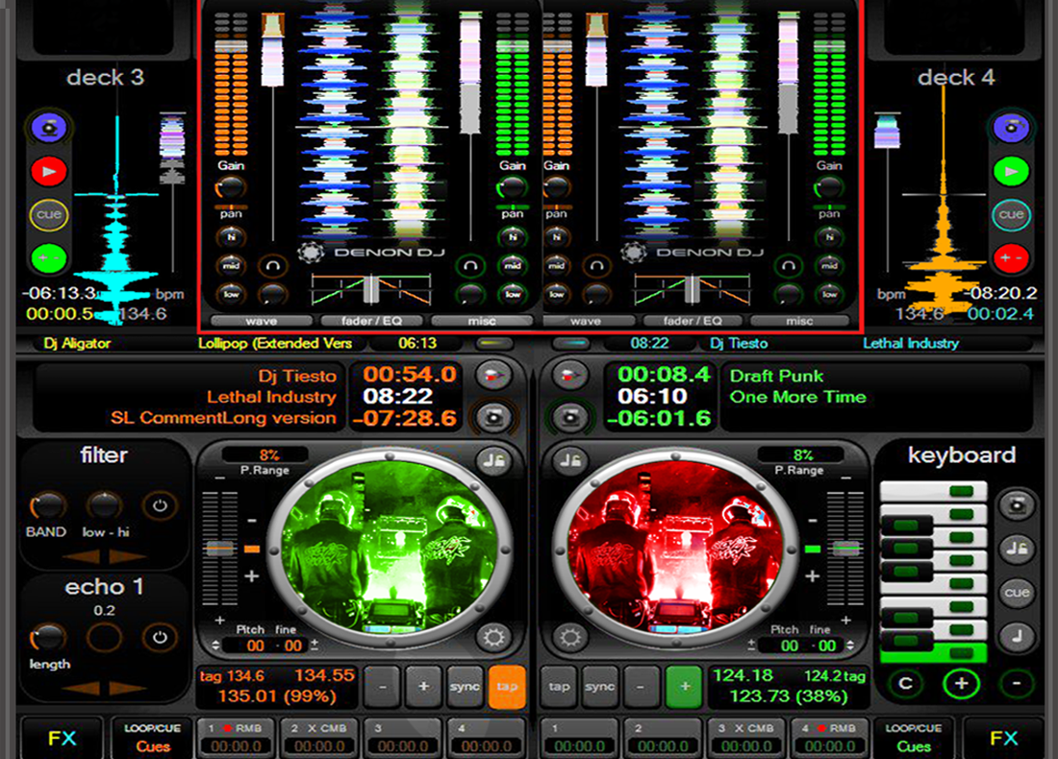Click minus pitch bend button next to orange BPM
This screenshot has height=759, width=1058.
tap(383, 687)
